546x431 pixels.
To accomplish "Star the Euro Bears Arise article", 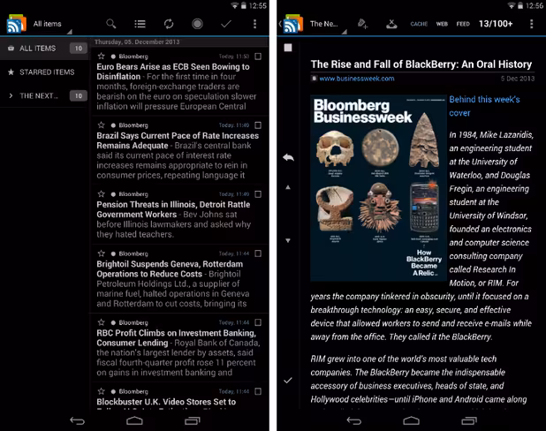I will (101, 56).
